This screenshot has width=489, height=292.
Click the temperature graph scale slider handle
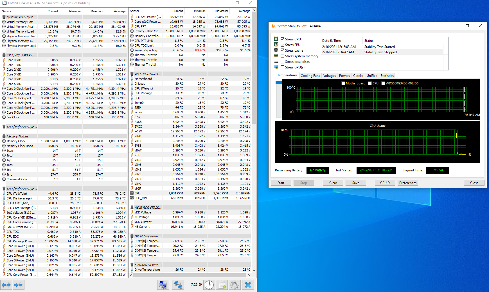coord(279,82)
